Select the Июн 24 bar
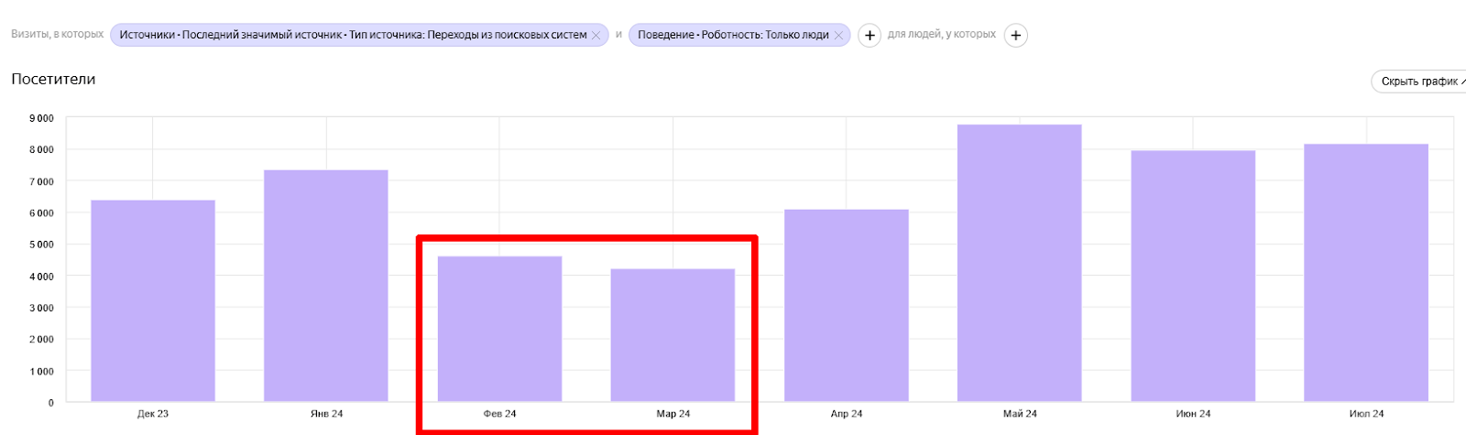 tap(1193, 276)
